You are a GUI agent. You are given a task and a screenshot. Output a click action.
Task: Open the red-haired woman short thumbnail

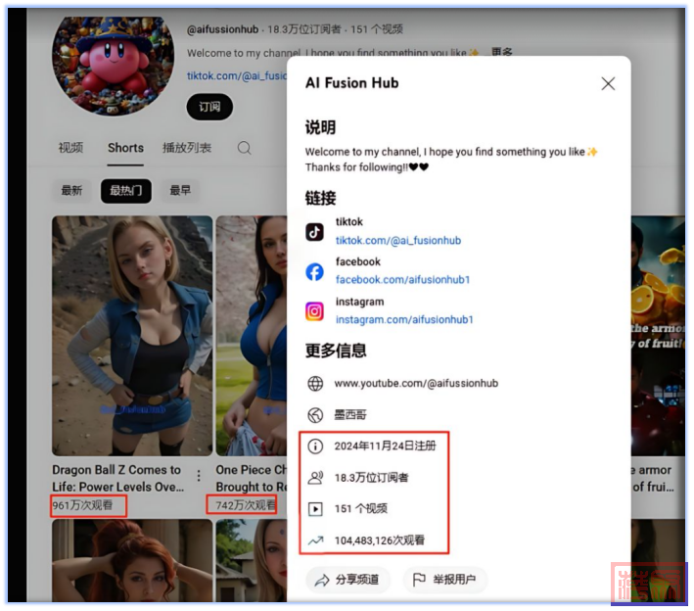tap(132, 560)
